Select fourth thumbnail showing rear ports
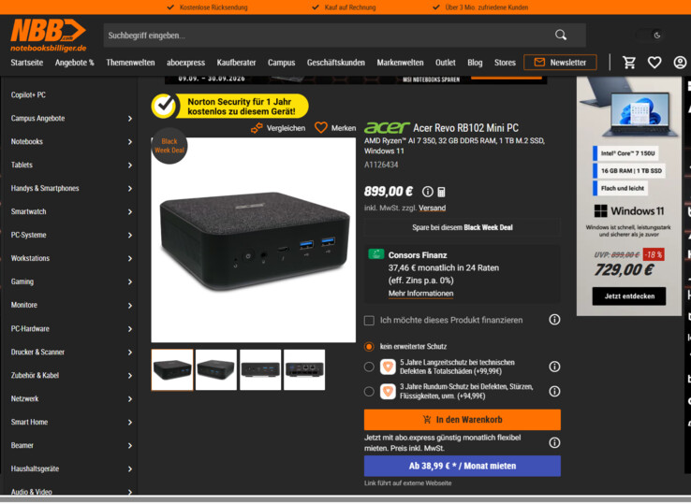The width and height of the screenshot is (691, 504). (x=304, y=369)
